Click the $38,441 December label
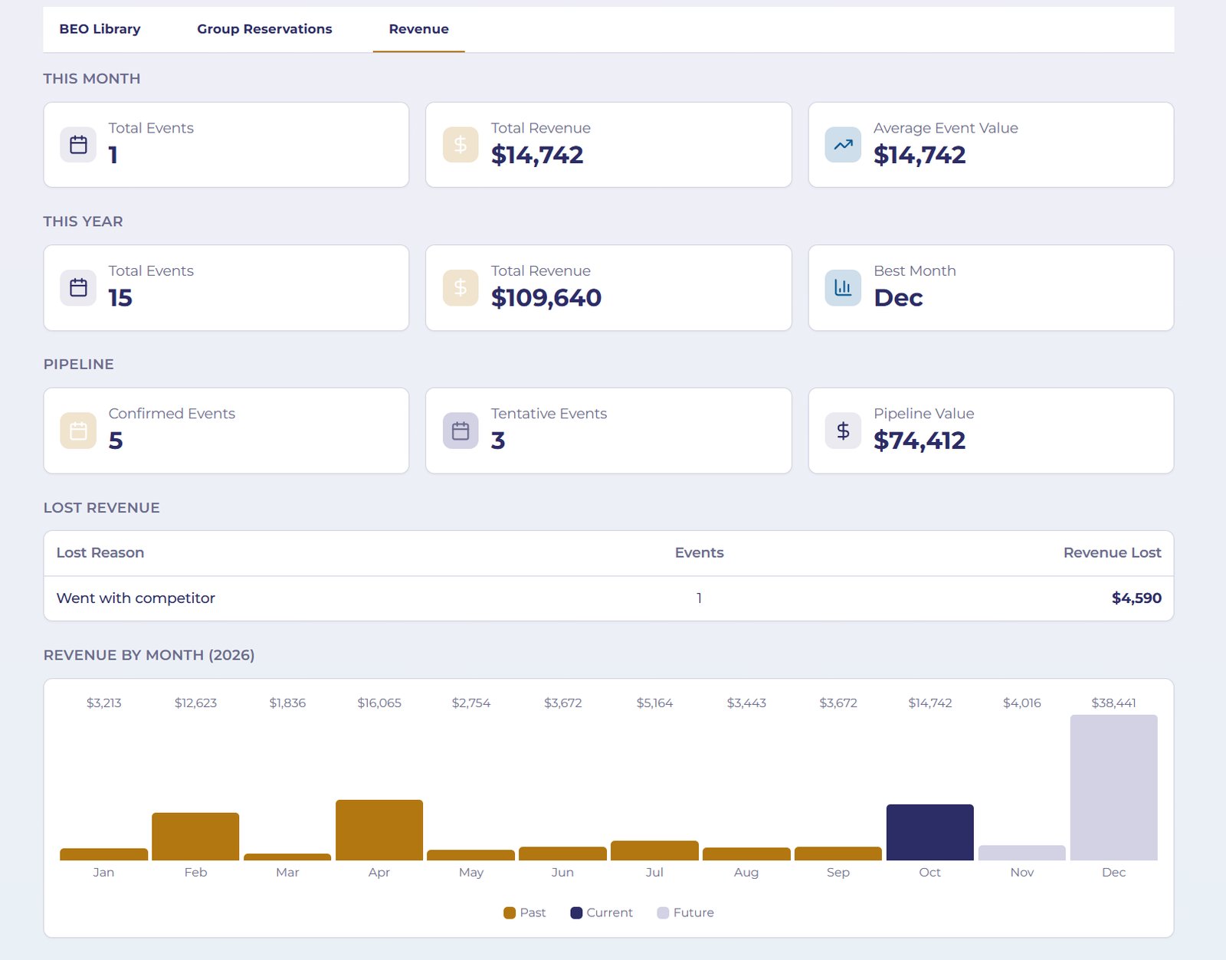Screen dimensions: 1226x960 [x=1113, y=703]
